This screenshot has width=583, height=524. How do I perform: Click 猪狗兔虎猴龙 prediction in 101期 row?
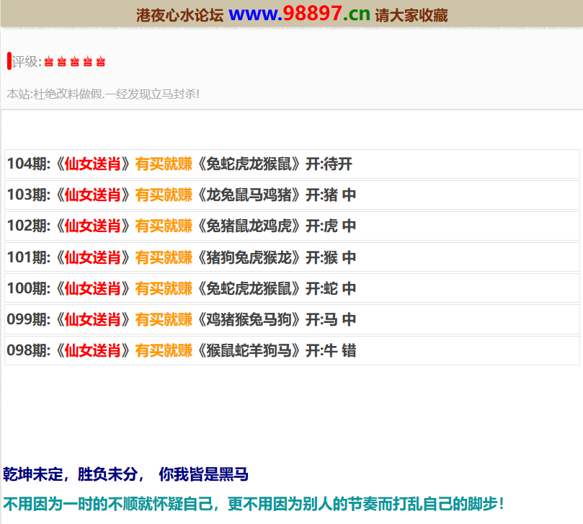[249, 257]
